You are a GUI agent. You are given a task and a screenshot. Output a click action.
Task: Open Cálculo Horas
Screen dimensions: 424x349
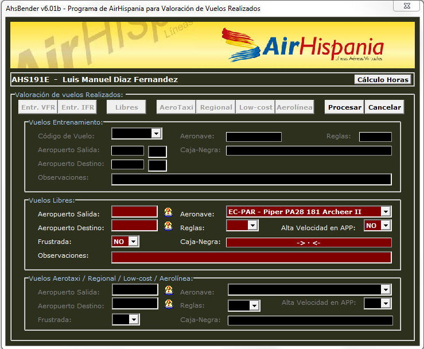coord(383,80)
